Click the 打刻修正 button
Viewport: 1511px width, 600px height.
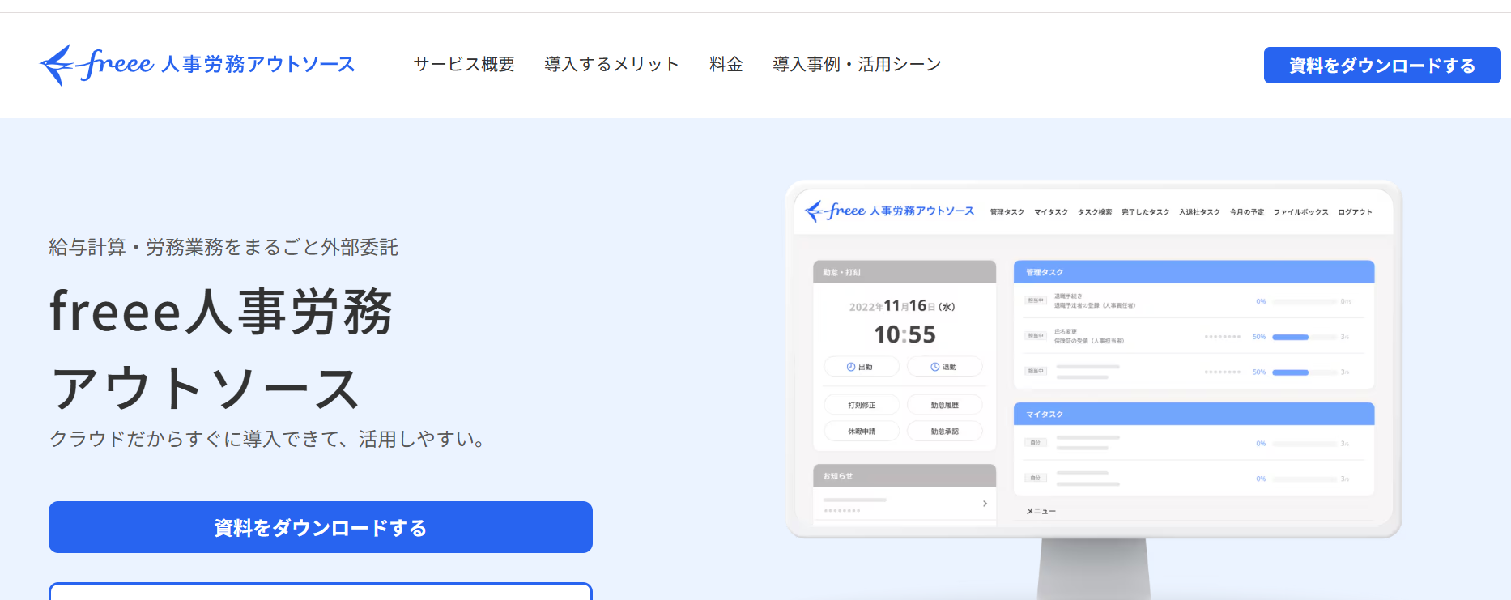862,405
